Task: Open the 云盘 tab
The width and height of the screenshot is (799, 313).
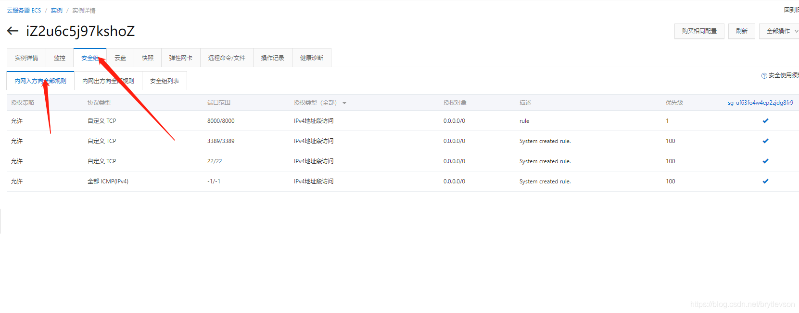Action: click(x=120, y=58)
